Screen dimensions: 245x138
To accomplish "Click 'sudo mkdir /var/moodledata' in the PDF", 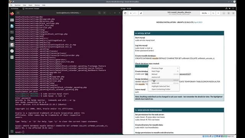I will coord(147,128).
